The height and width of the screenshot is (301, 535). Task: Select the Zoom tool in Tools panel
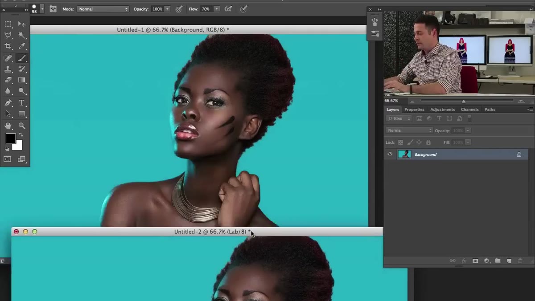pos(21,126)
